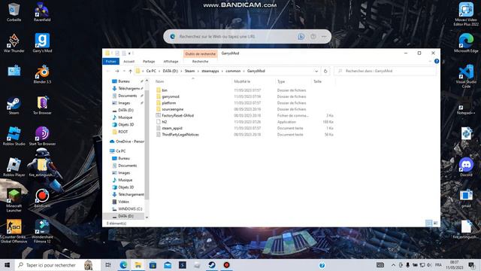The image size is (481, 271).
Task: Sort files by the Nom column
Action: [x=159, y=81]
